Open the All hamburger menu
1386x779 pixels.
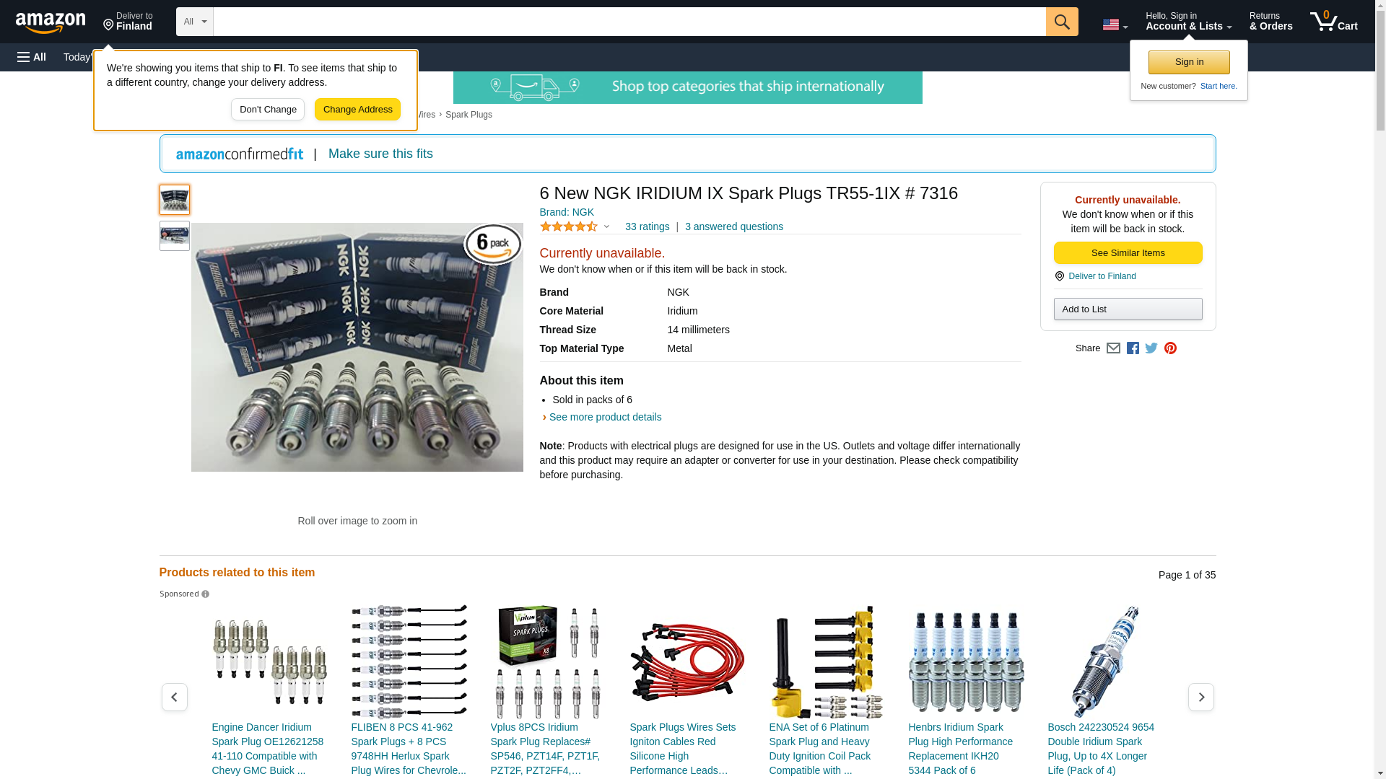[32, 57]
